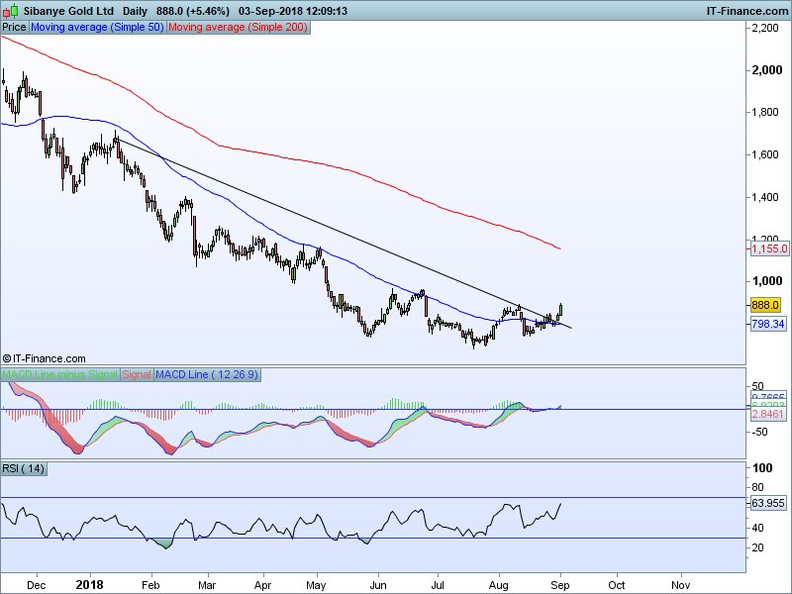Click the 2018 year label on time axis
The width and height of the screenshot is (792, 594).
[x=89, y=585]
